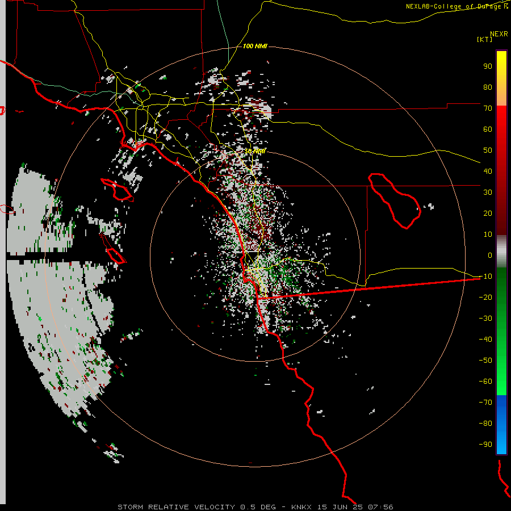Click the -60 value on the velocity scale
Screen dimensions: 511x511
[x=485, y=382]
